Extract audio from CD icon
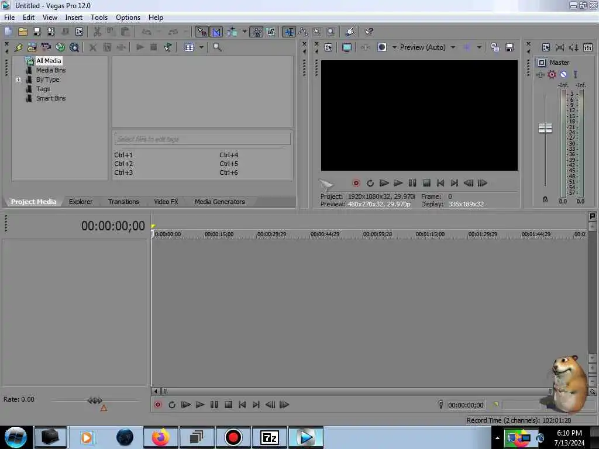 click(60, 47)
